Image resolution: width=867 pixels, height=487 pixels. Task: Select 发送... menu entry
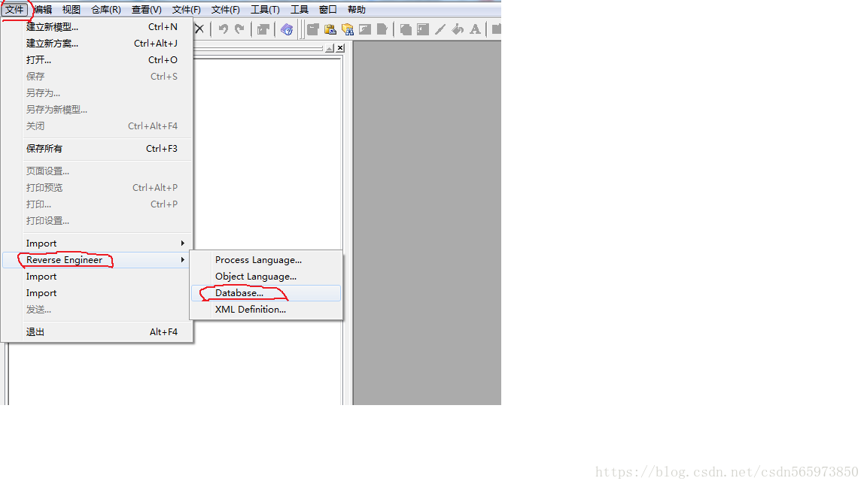coord(98,309)
